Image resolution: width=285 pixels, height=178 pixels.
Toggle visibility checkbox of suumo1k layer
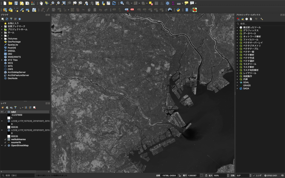5,142
